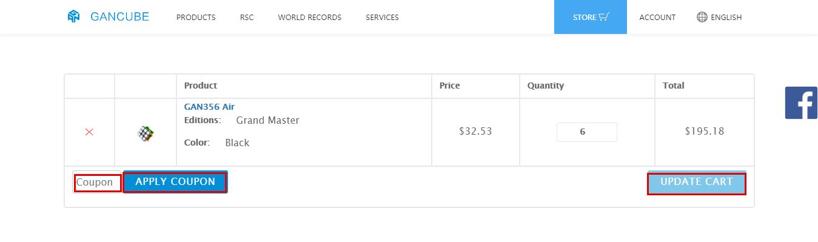
Task: Open the ACCOUNT page
Action: pyautogui.click(x=657, y=18)
